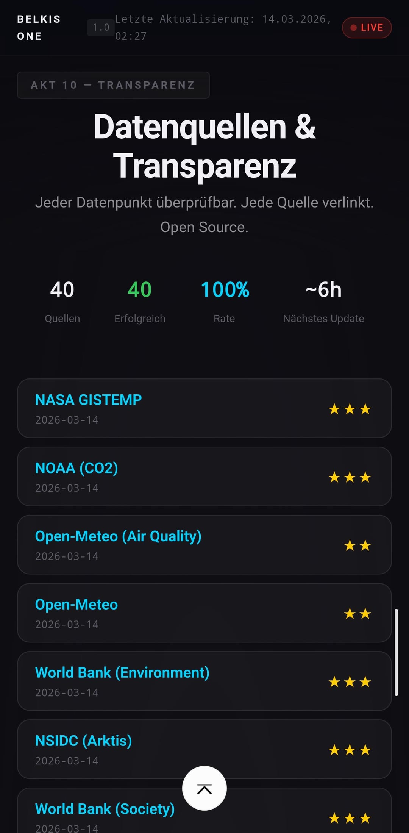Follow the plain Open-Meteo source link
Viewport: 409px width, 833px height.
click(76, 605)
